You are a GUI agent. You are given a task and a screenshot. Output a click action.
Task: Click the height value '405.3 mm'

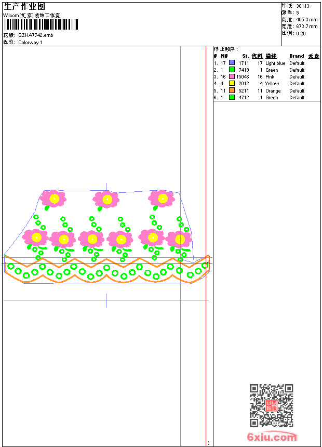point(307,20)
